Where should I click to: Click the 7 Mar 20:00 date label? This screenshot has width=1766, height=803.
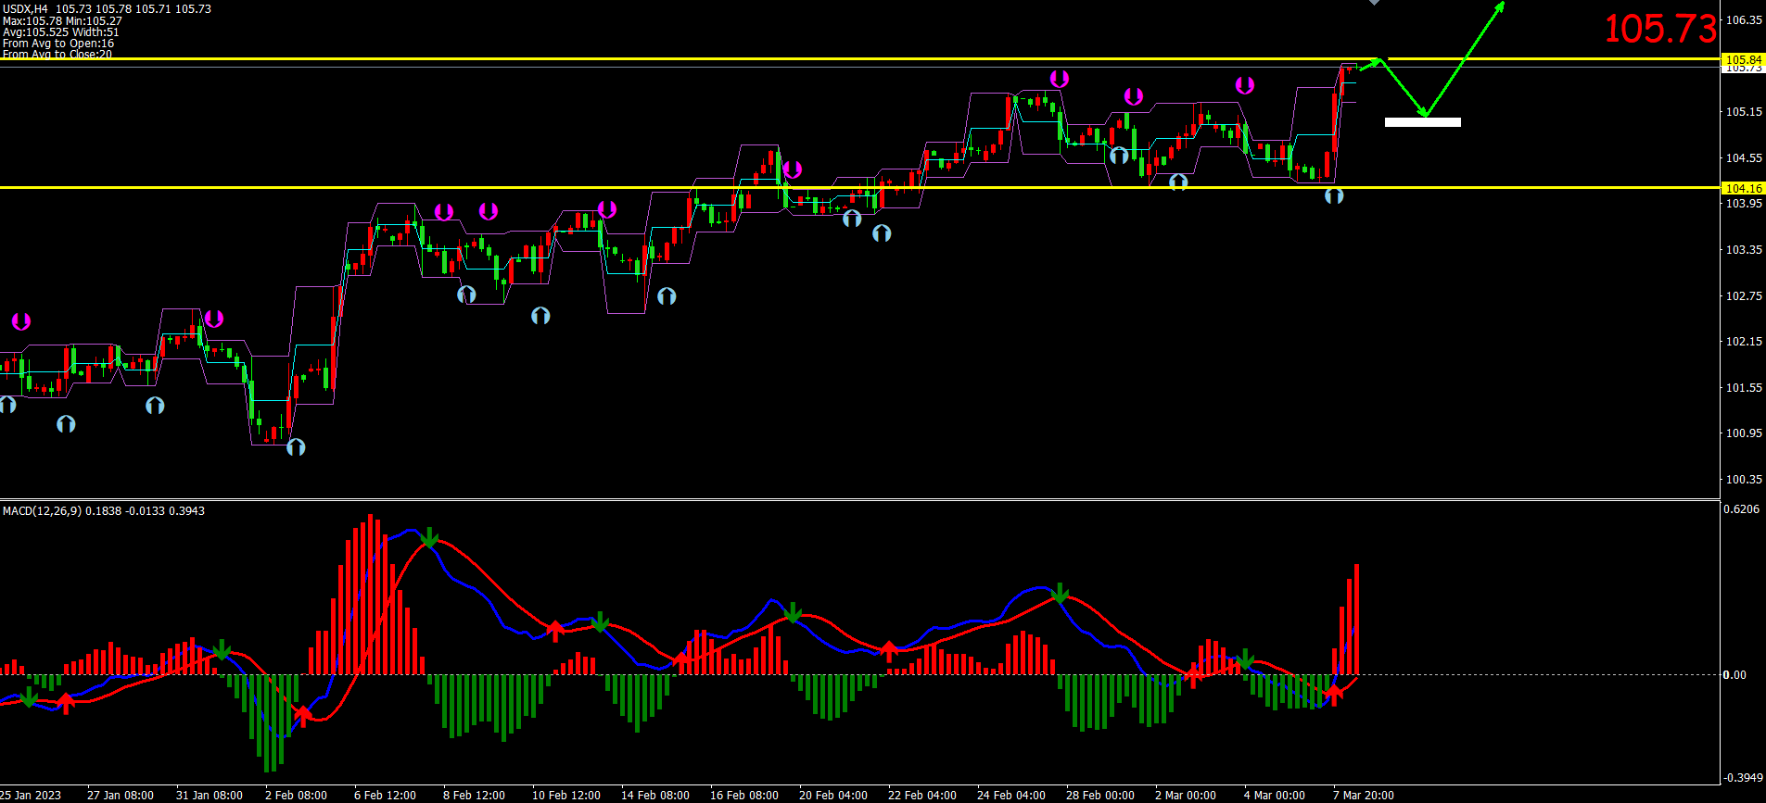[x=1363, y=795]
